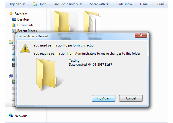Viewport: 173px width, 123px height.
Task: Open the Organize dropdown menu
Action: coord(16,4)
